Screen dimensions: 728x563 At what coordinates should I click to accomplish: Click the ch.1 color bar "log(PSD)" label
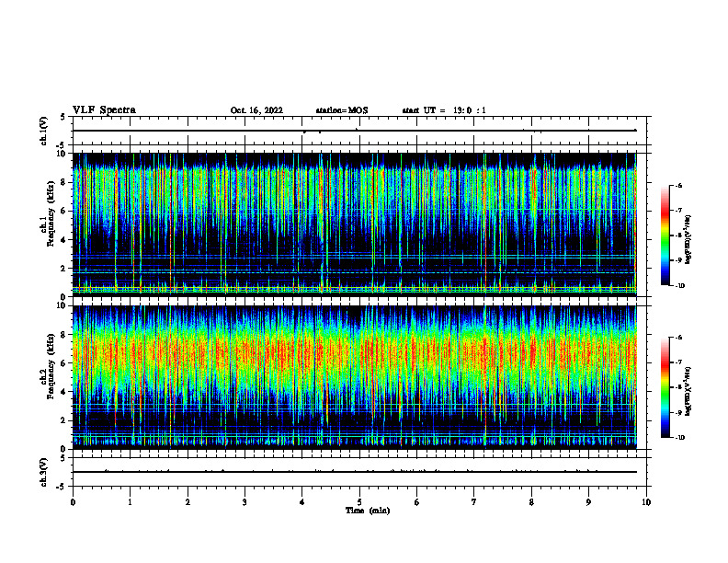tap(688, 239)
